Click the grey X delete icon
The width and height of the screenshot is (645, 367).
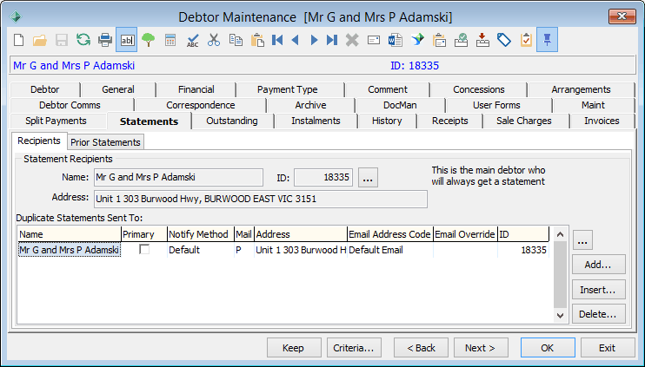352,40
